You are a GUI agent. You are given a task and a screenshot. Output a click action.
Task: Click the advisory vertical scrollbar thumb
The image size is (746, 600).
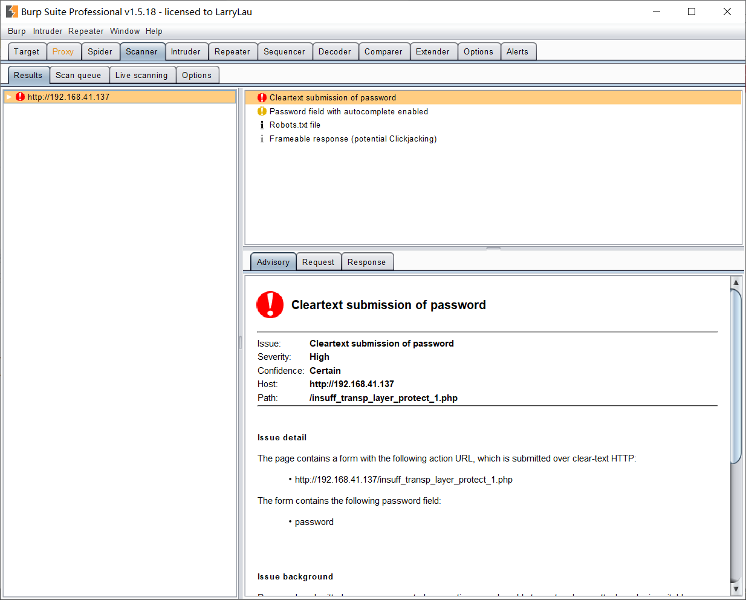(x=736, y=376)
